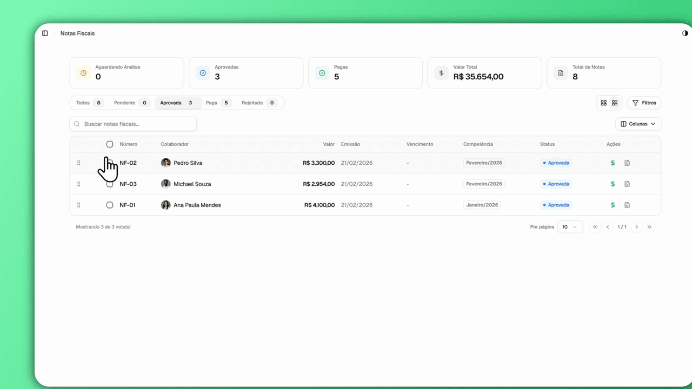
Task: Click the R$ 2.954,00 value cell
Action: [319, 184]
